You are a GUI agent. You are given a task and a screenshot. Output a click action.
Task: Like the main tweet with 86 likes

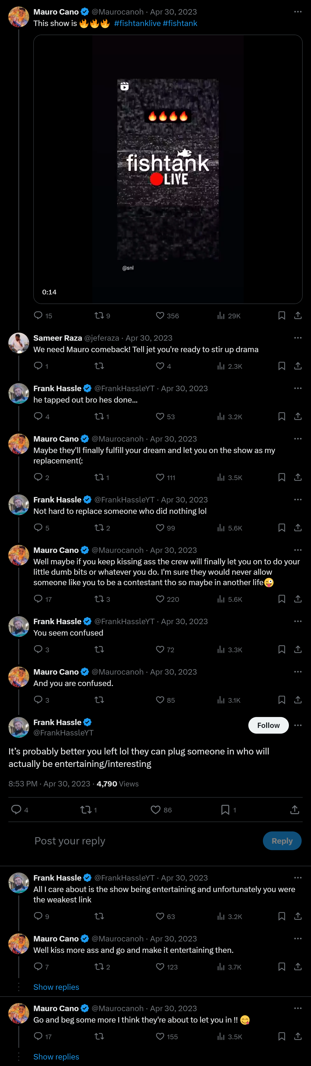click(x=161, y=809)
